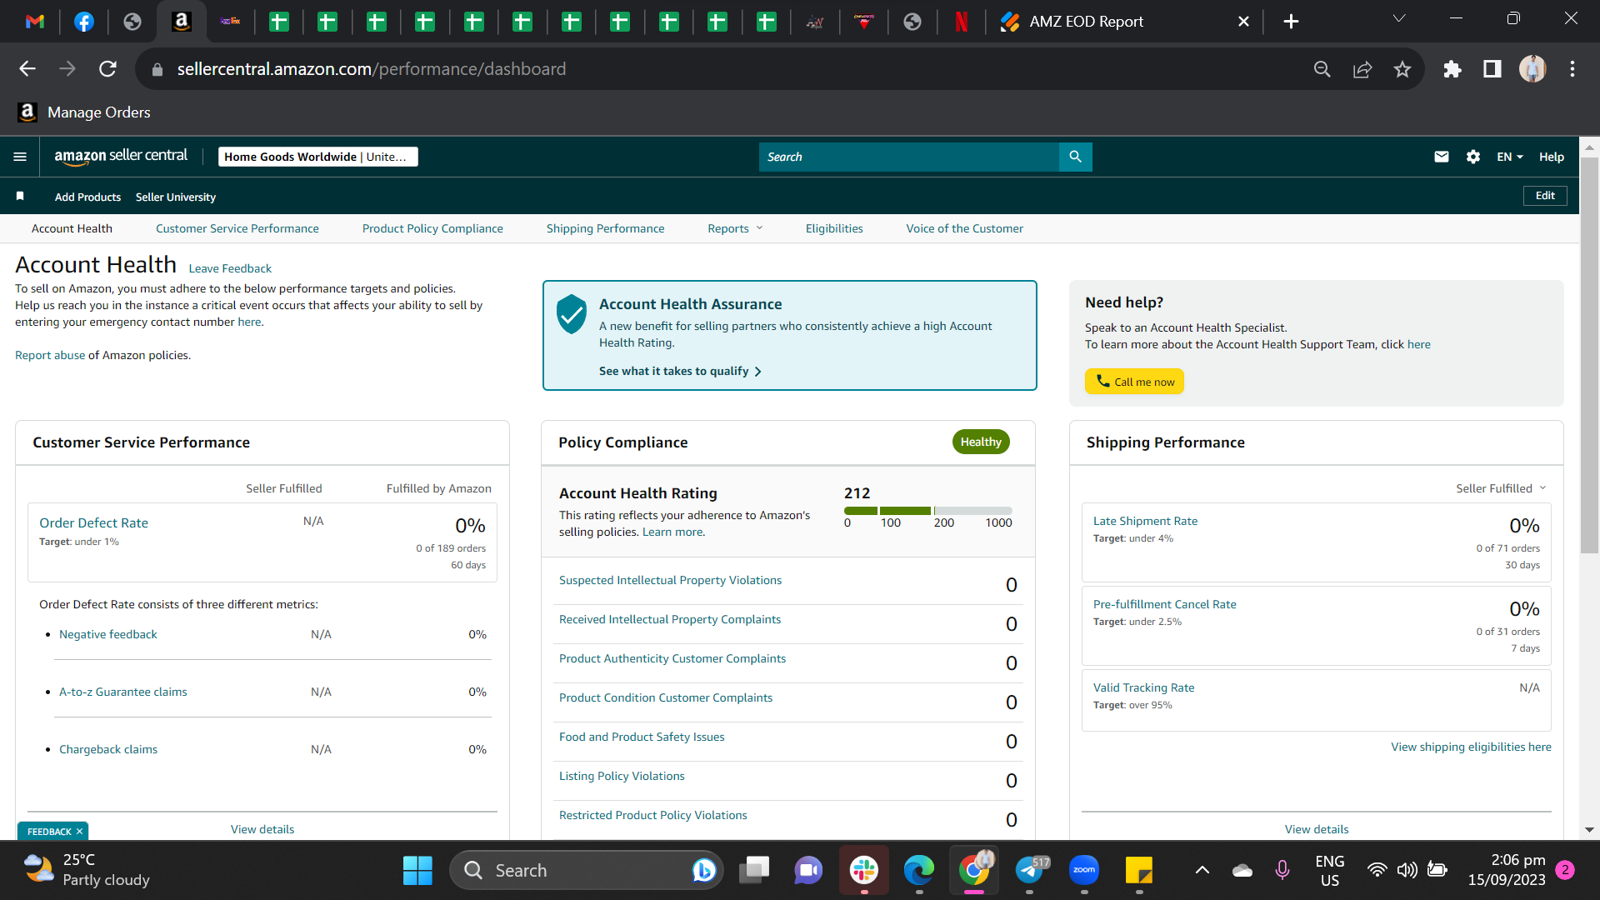Open the EN language dropdown

(x=1509, y=157)
